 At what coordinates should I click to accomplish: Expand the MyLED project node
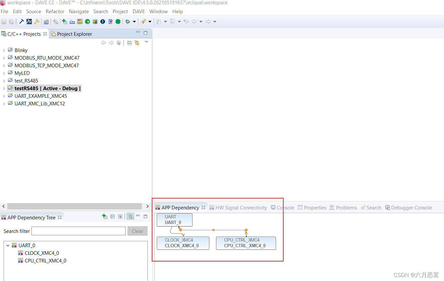tap(4, 73)
